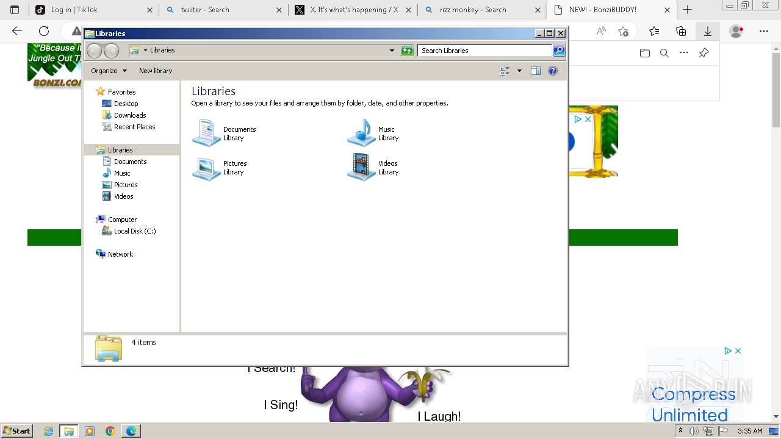Close the Compress Unlimited ad

[738, 351]
